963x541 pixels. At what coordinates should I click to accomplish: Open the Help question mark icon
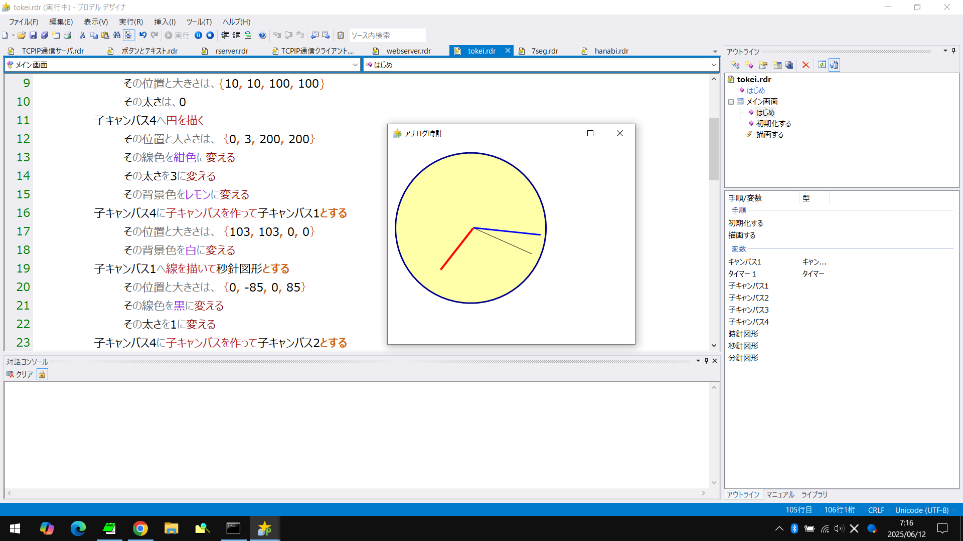(x=262, y=35)
